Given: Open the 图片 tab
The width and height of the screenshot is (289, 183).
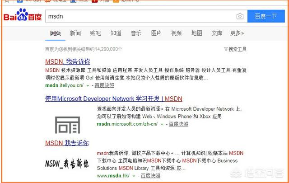Looking at the screenshot, I should [156, 33].
